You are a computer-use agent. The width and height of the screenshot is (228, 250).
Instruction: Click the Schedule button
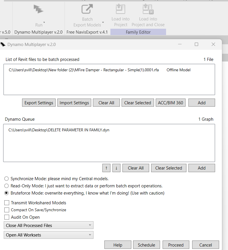tap(146, 245)
